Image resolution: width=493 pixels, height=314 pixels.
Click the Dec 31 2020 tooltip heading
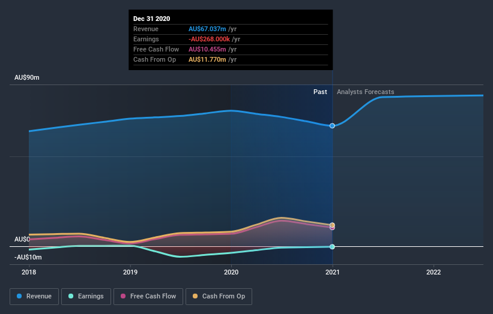[x=151, y=19]
